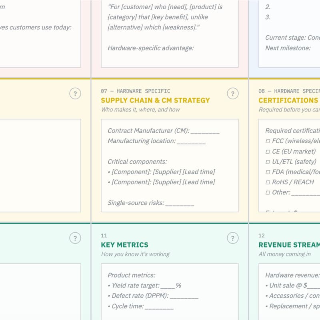Select the Certifications heading
This screenshot has height=320, width=320.
(x=289, y=100)
